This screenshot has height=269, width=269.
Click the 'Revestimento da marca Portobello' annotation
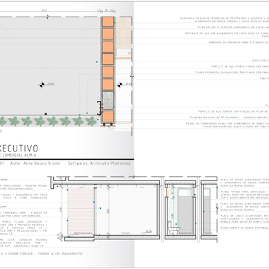click(245, 228)
